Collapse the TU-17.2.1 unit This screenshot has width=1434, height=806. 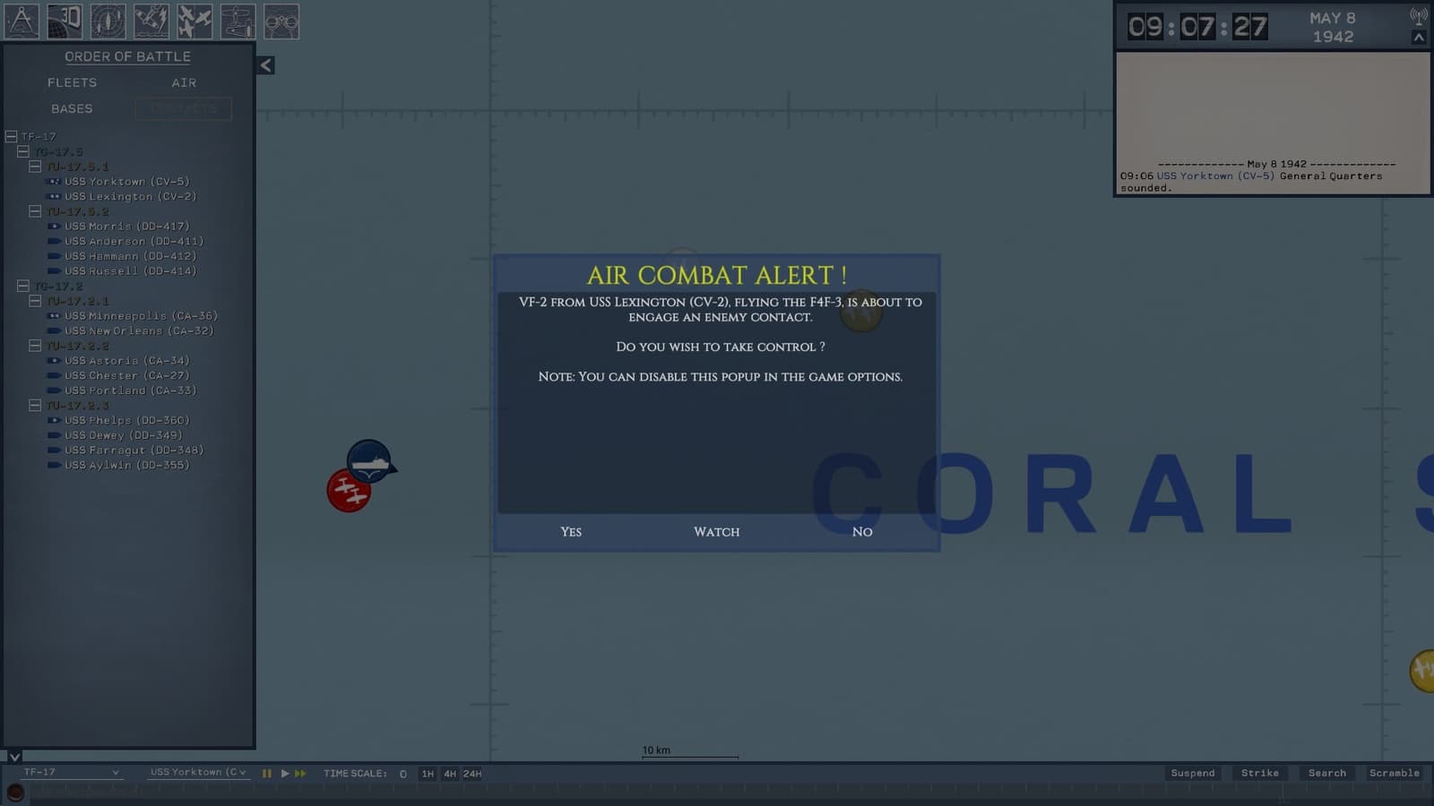pos(35,301)
